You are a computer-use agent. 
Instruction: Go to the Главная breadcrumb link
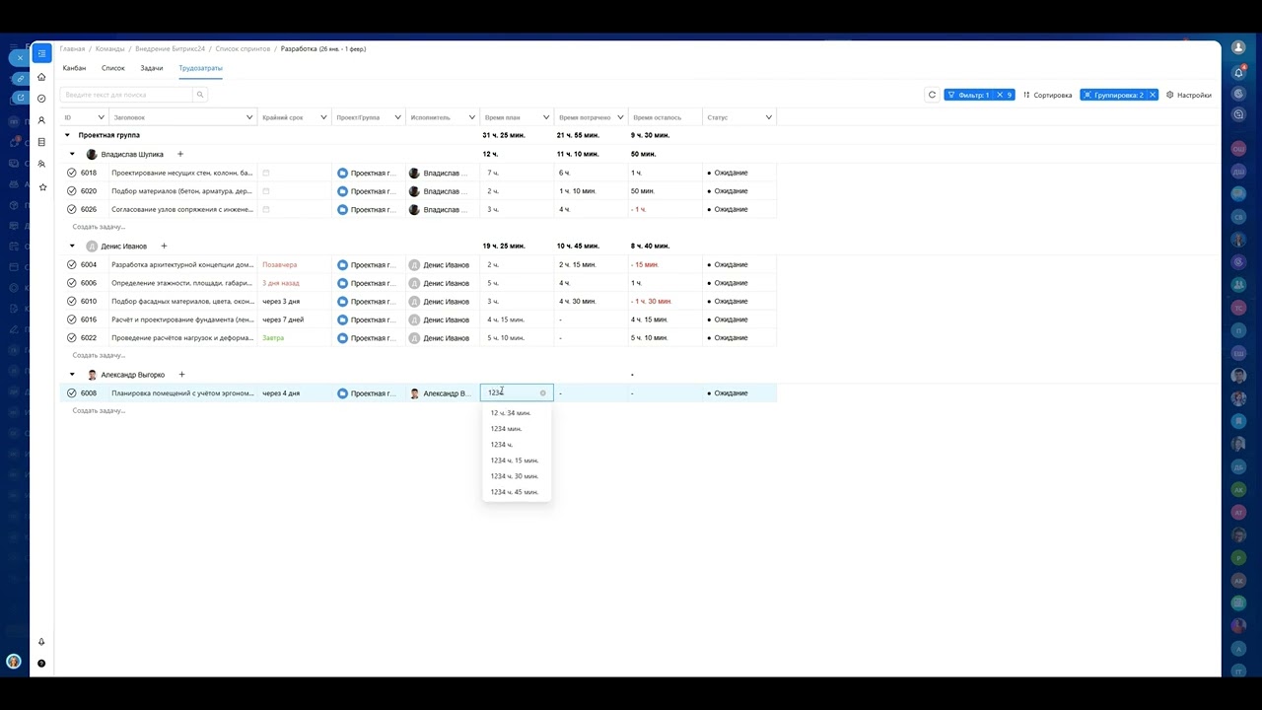[x=72, y=48]
